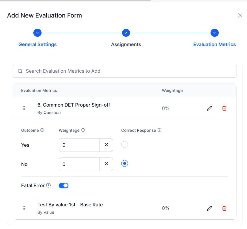The image size is (247, 229).
Task: Delete the Common DET Proper Sign-off metric
Action: click(x=224, y=108)
